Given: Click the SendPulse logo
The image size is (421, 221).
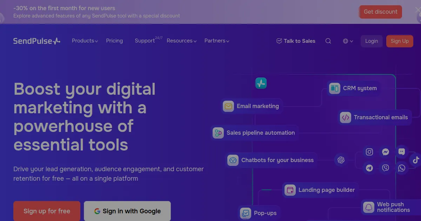Looking at the screenshot, I should 37,41.
